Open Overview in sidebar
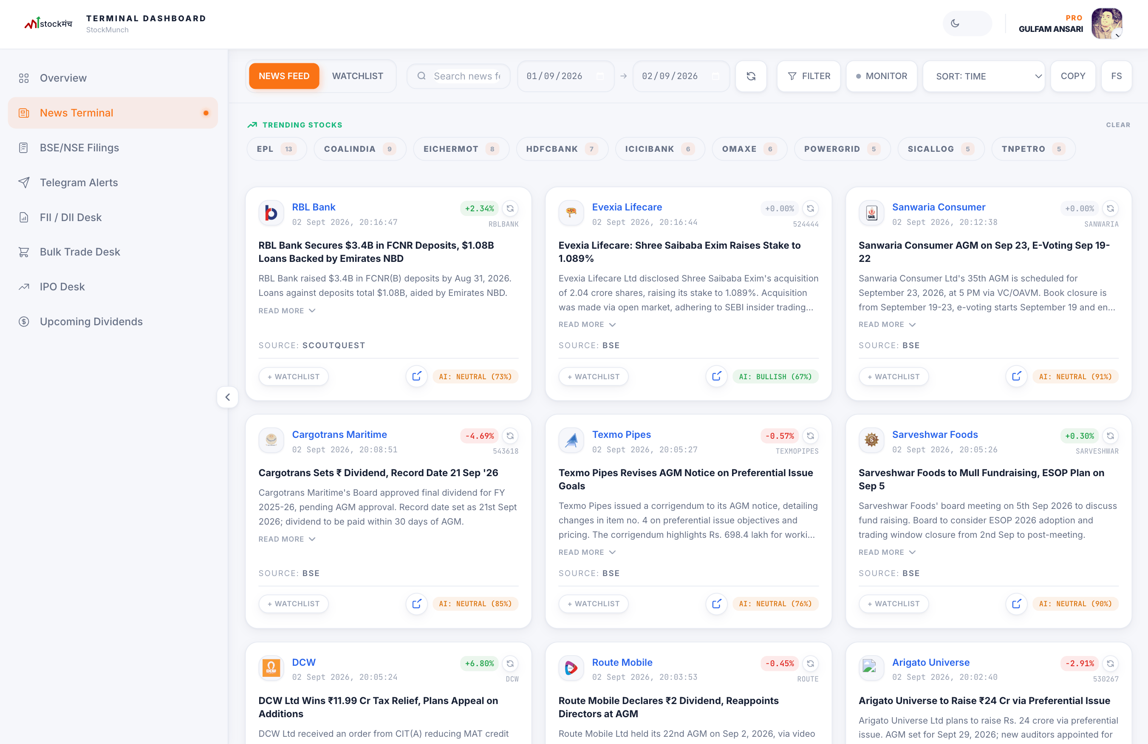 coord(113,78)
